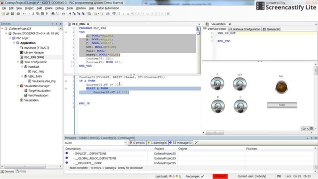The image size is (318, 179).
Task: Toggle the 0 error(s) filter
Action: click(138, 143)
